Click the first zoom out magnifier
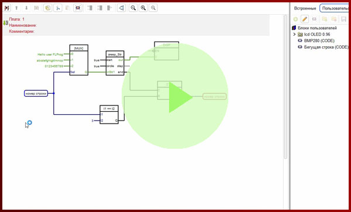The height and width of the screenshot is (212, 351). point(133,8)
